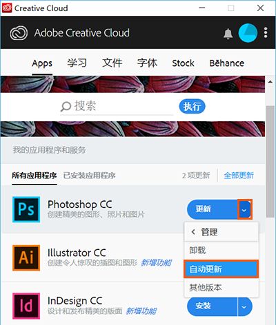Click the Photoshop CC Ps icon
The height and width of the screenshot is (325, 276).
coord(26,209)
